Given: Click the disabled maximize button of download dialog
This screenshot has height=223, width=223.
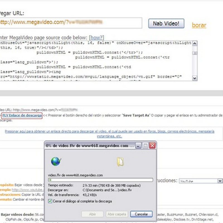Looking at the screenshot, I should (x=145, y=146).
